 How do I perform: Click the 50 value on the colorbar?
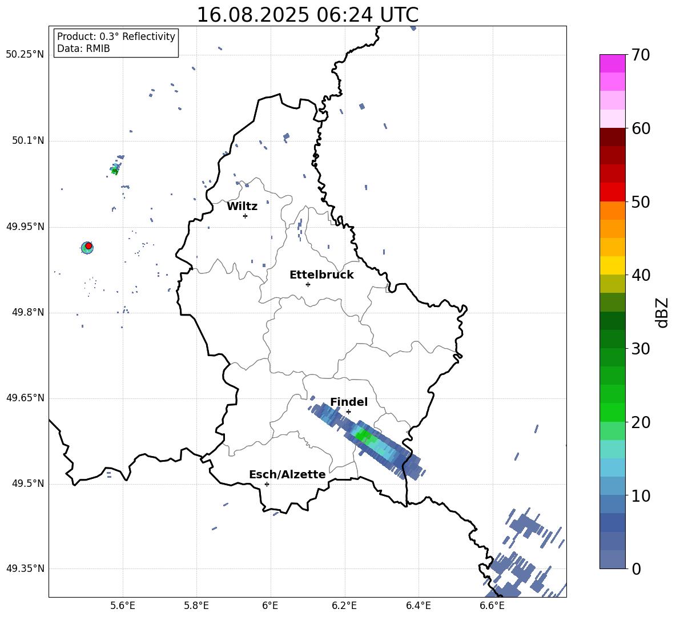[641, 201]
